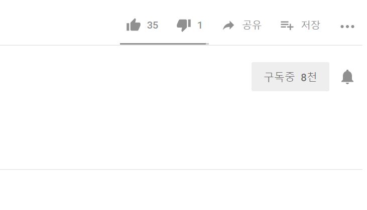Toggle the notification bell

(347, 77)
